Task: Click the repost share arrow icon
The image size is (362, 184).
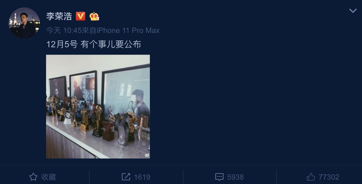Action: pyautogui.click(x=126, y=177)
